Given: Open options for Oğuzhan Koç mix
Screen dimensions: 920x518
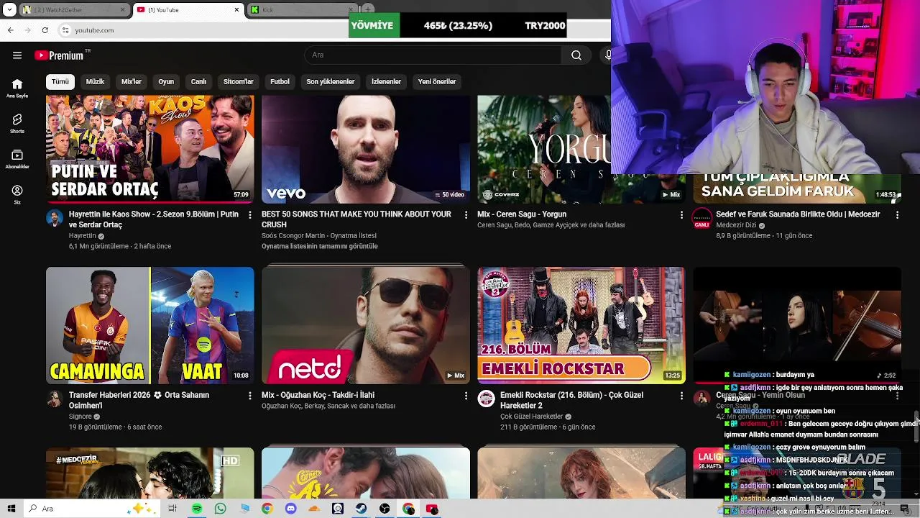Looking at the screenshot, I should point(466,395).
